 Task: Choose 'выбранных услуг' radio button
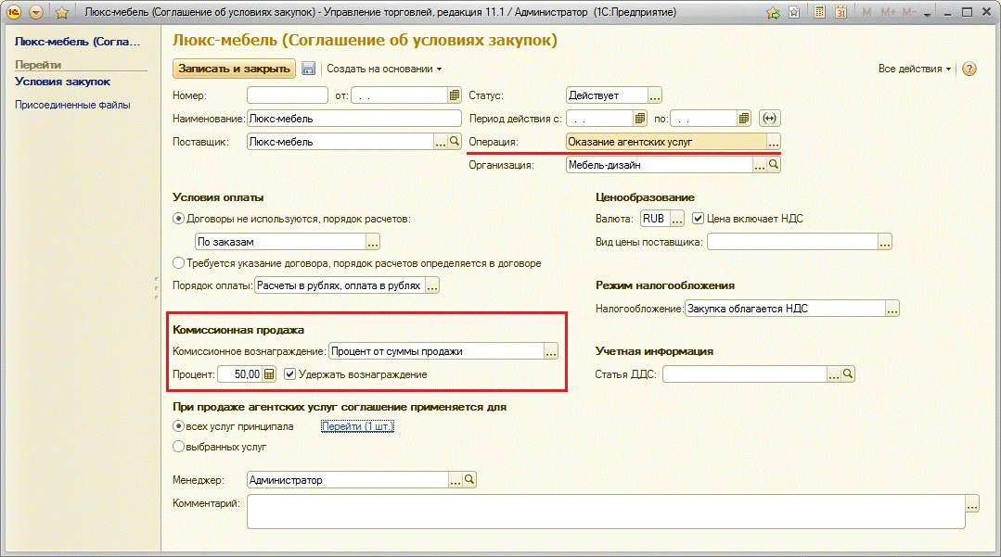(x=179, y=447)
